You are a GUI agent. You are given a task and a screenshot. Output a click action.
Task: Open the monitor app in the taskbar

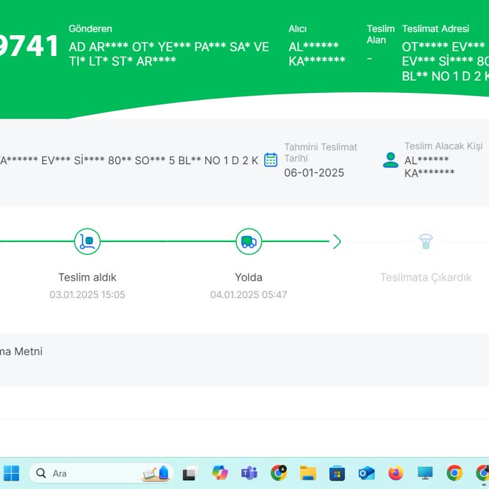(425, 474)
